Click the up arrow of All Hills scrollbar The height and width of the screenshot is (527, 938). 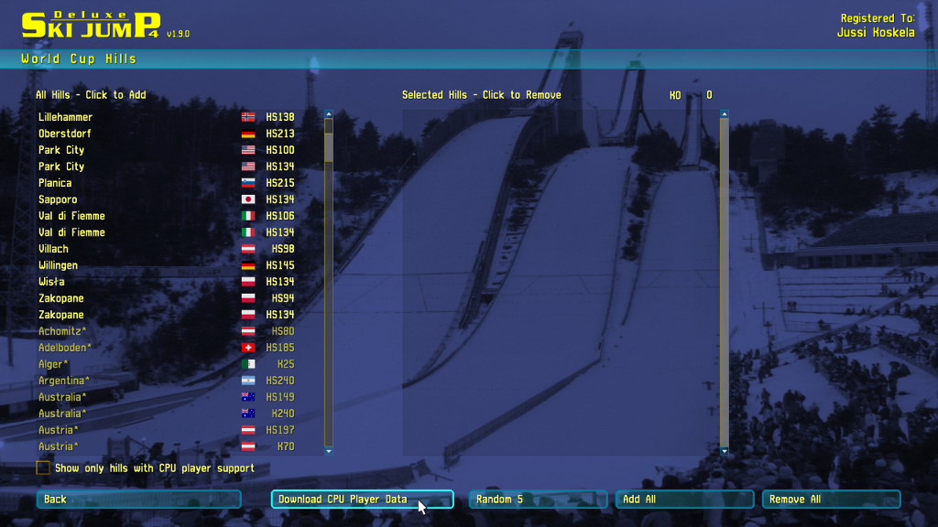tap(329, 114)
